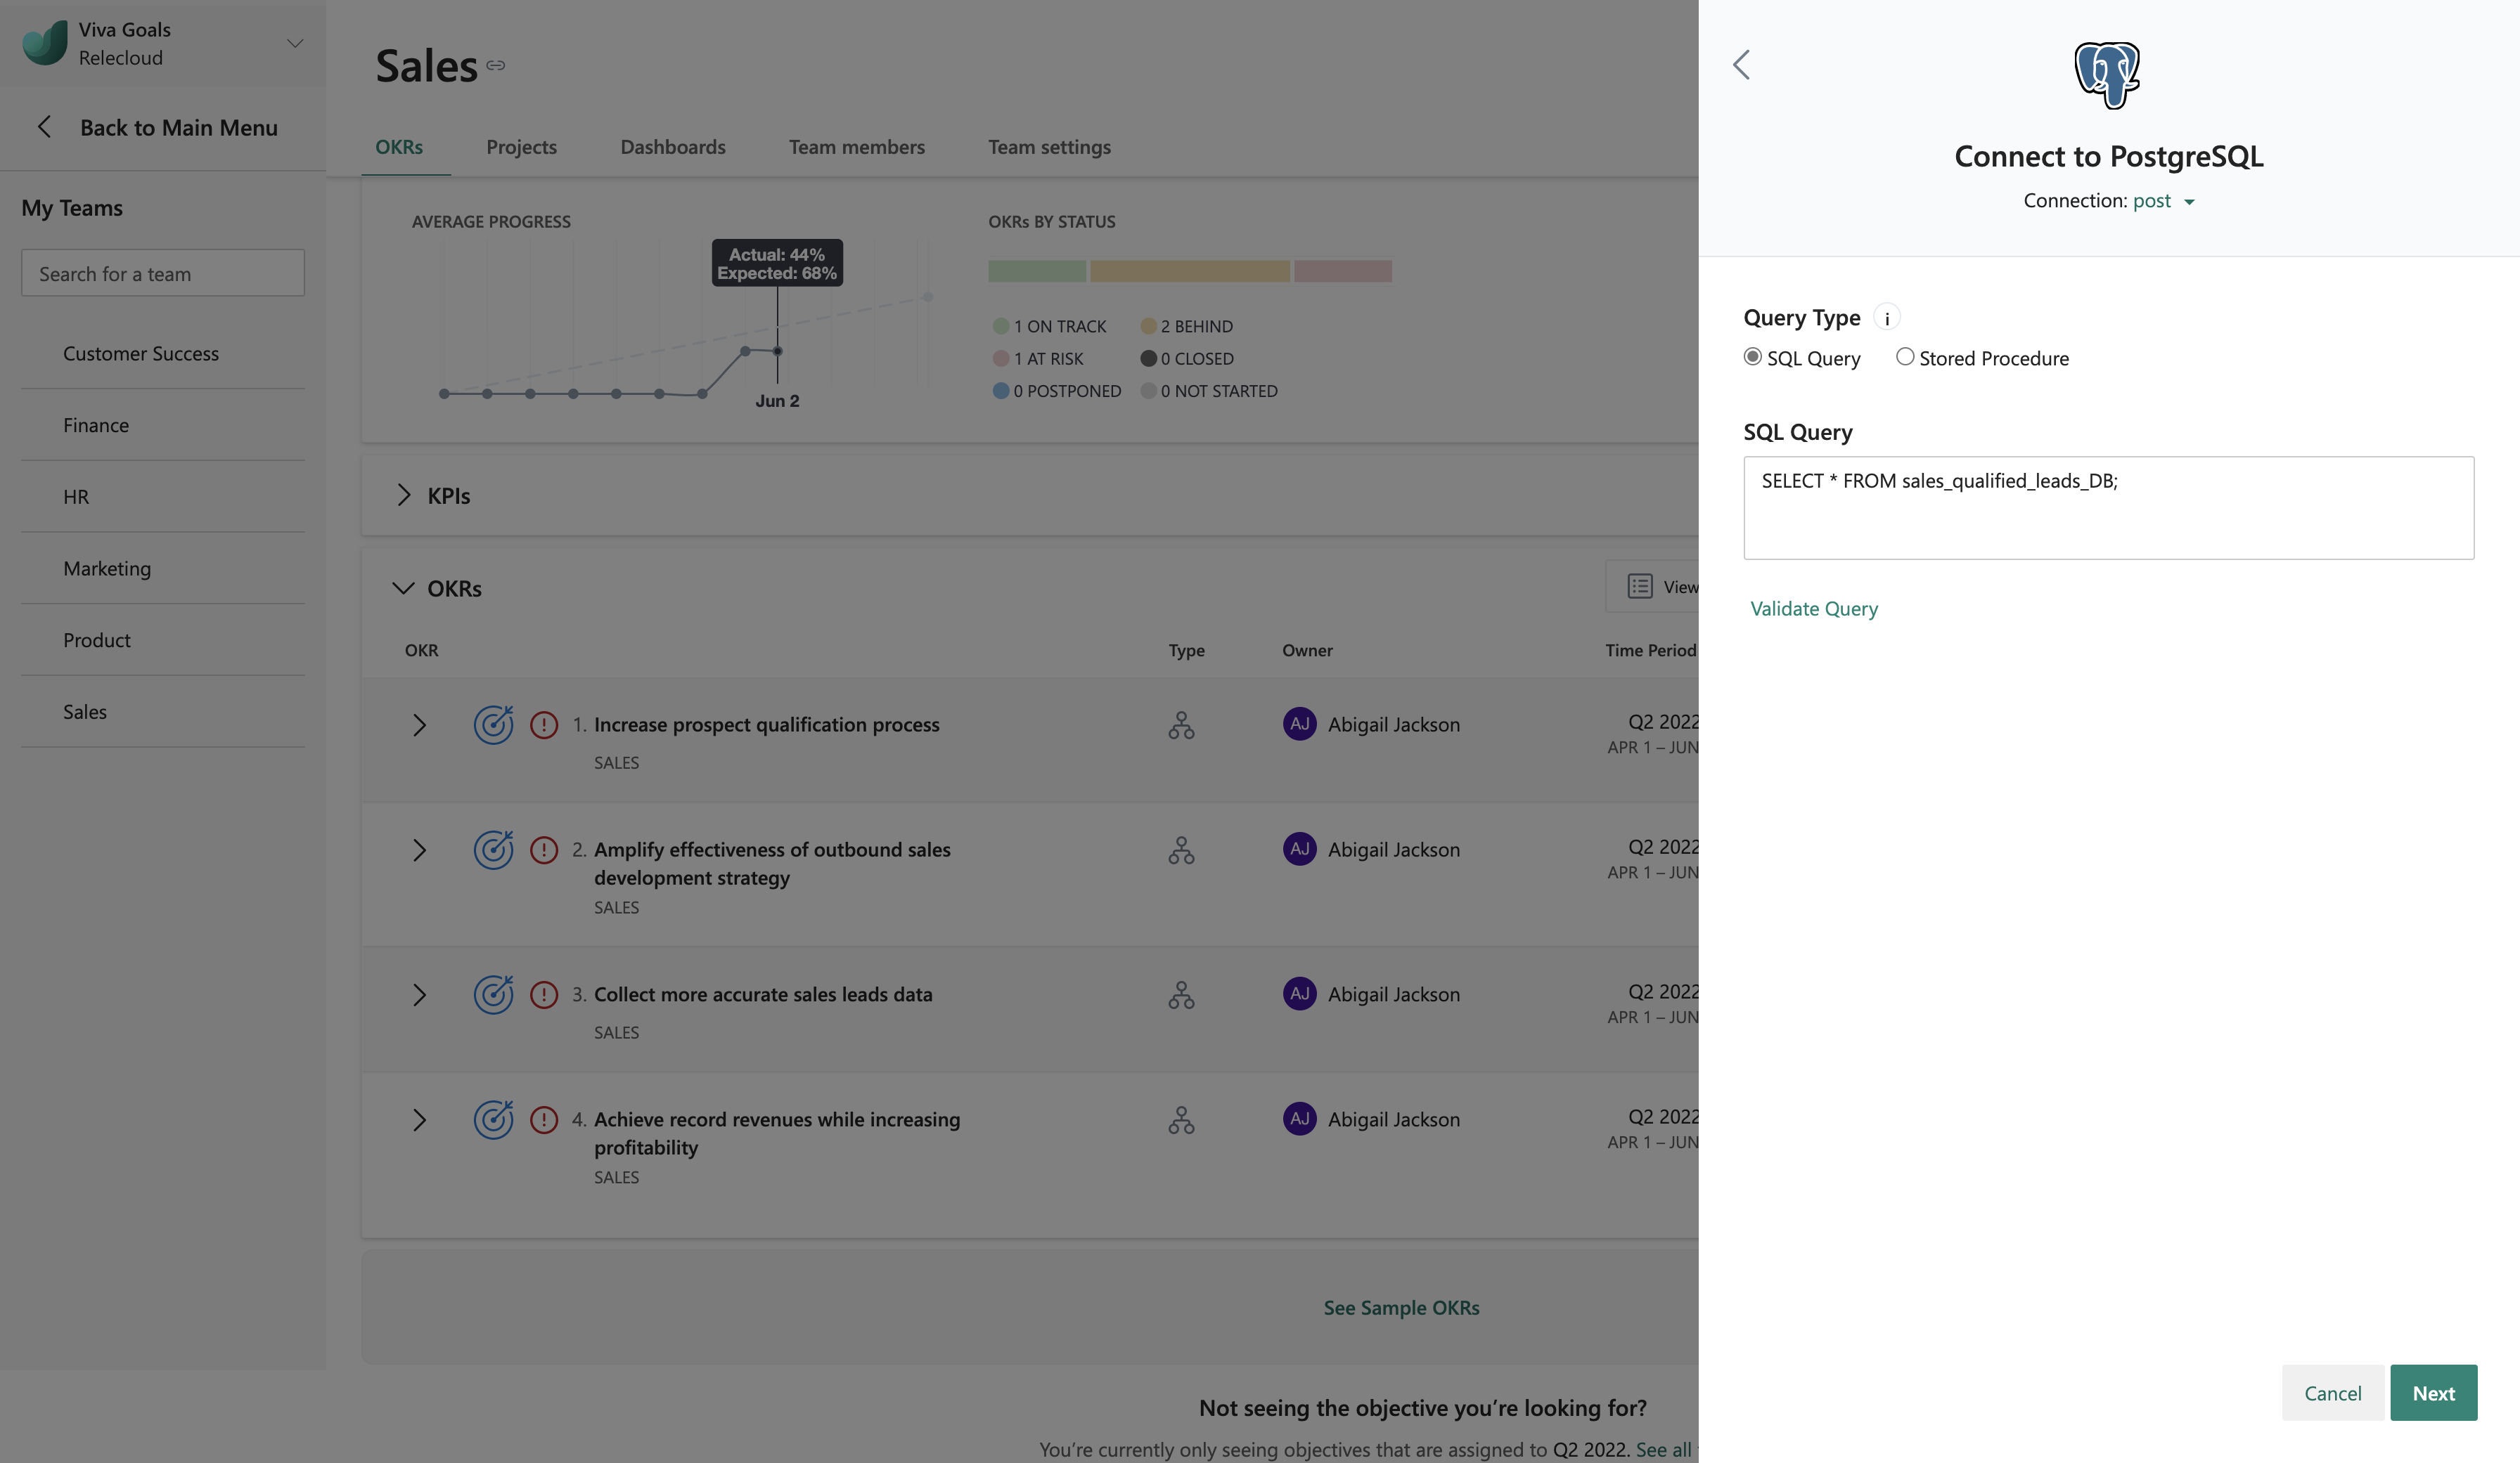Click the Viva Goals logo icon
This screenshot has width=2520, height=1463.
click(45, 43)
